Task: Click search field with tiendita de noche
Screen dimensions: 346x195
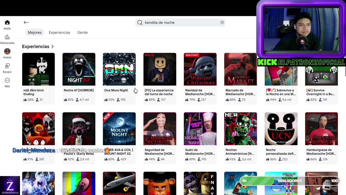Action: tap(180, 22)
